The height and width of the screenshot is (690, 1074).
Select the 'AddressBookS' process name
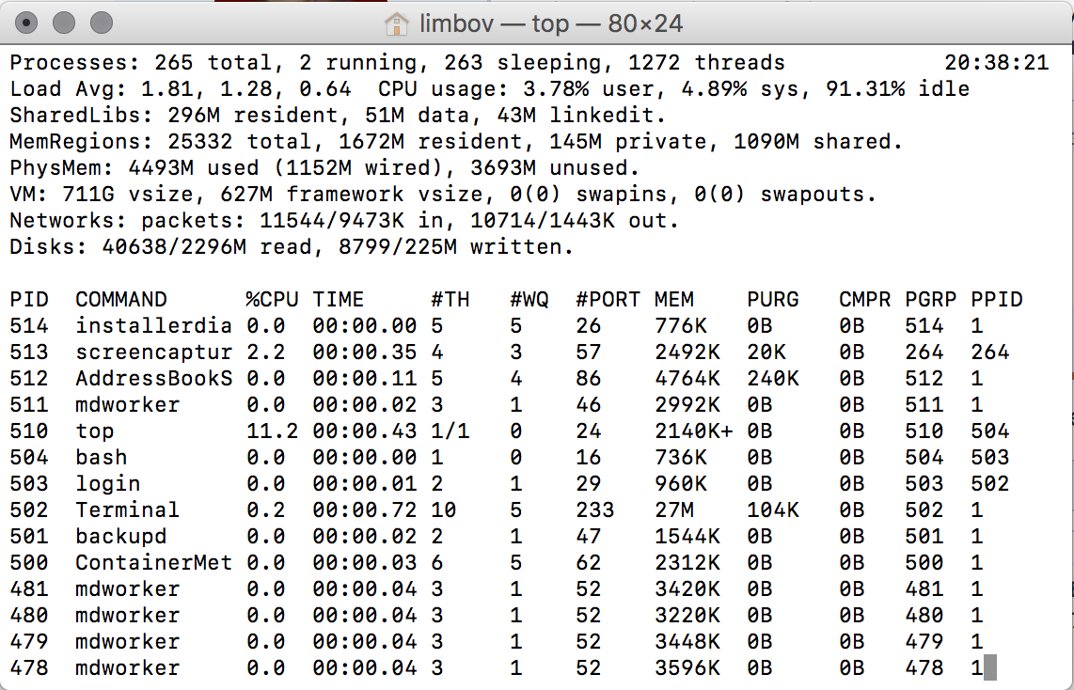click(154, 379)
